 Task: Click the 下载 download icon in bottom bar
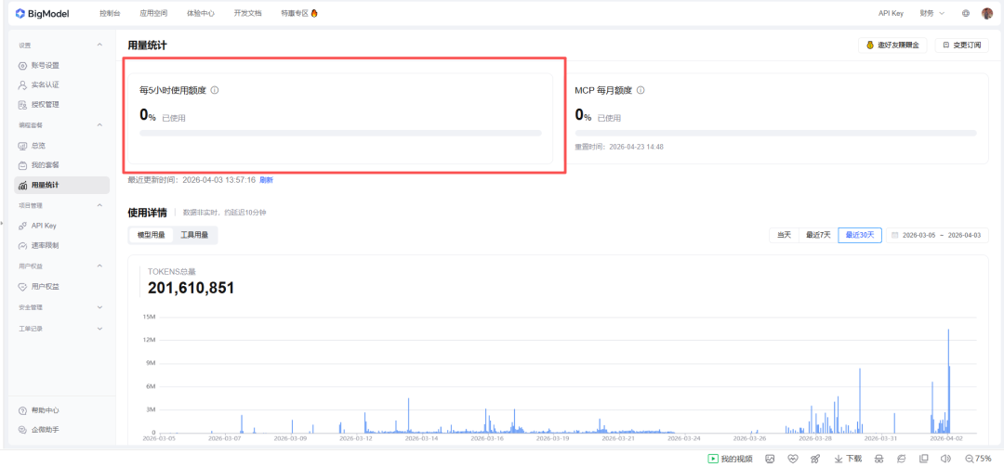pos(839,459)
